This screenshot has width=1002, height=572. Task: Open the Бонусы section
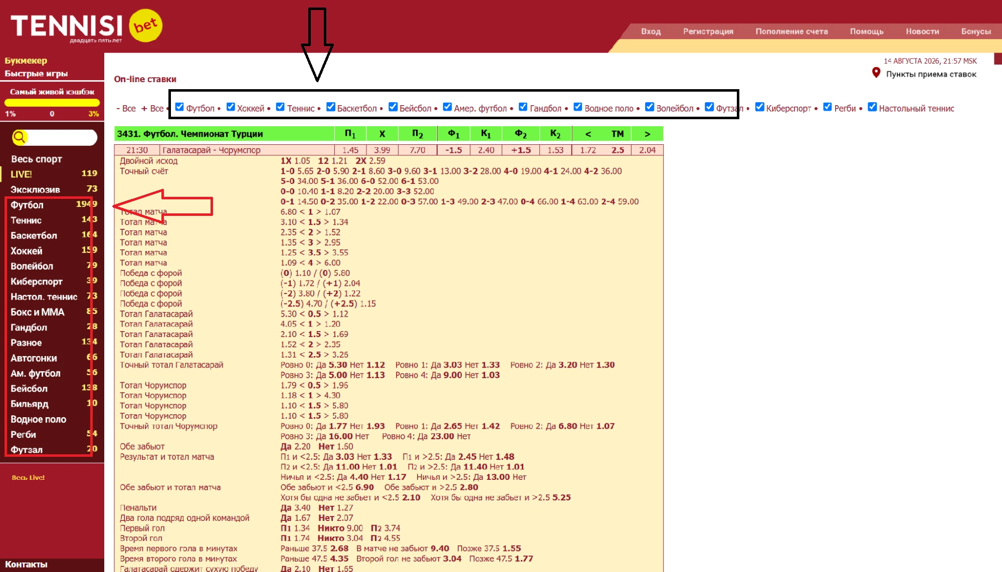click(976, 31)
